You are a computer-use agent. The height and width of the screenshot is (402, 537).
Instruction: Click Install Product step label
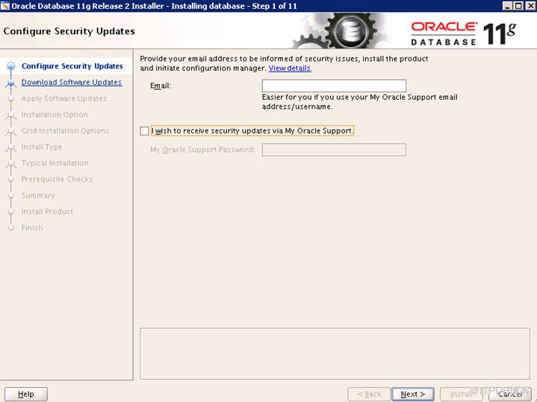[x=47, y=211]
